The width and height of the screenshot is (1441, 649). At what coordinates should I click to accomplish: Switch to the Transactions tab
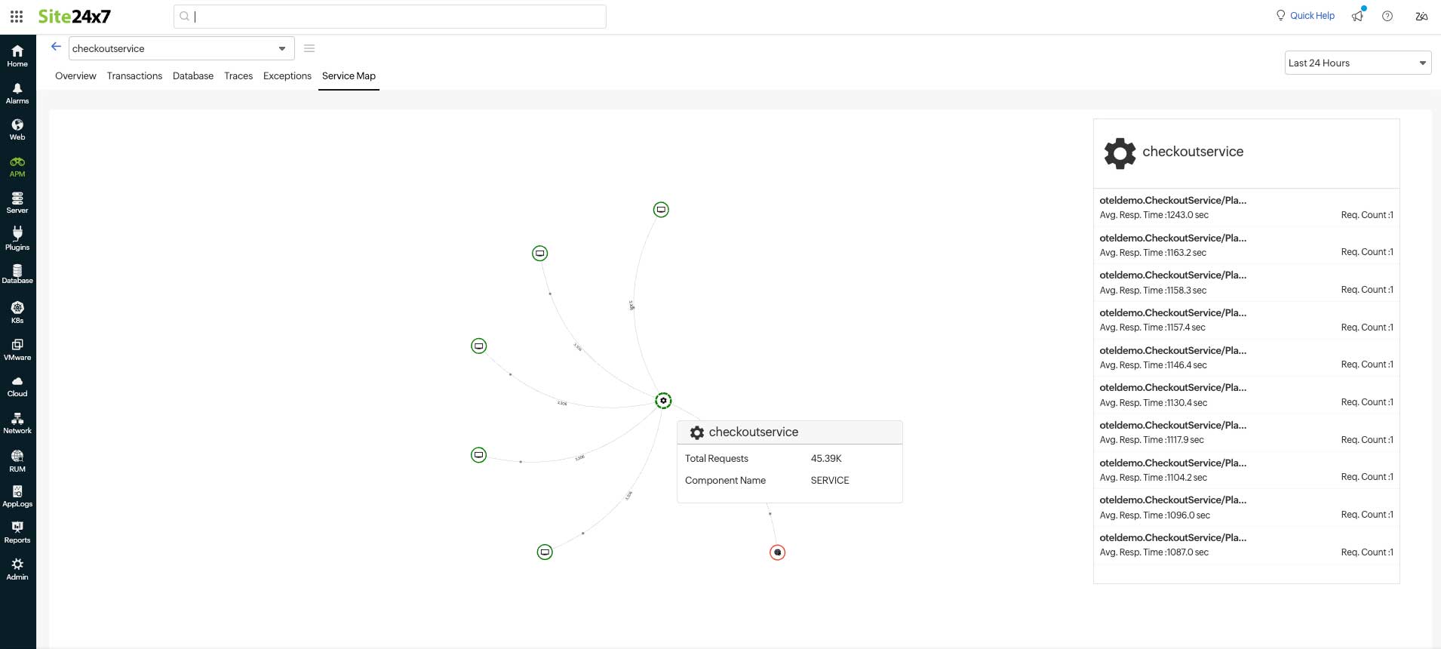point(134,75)
